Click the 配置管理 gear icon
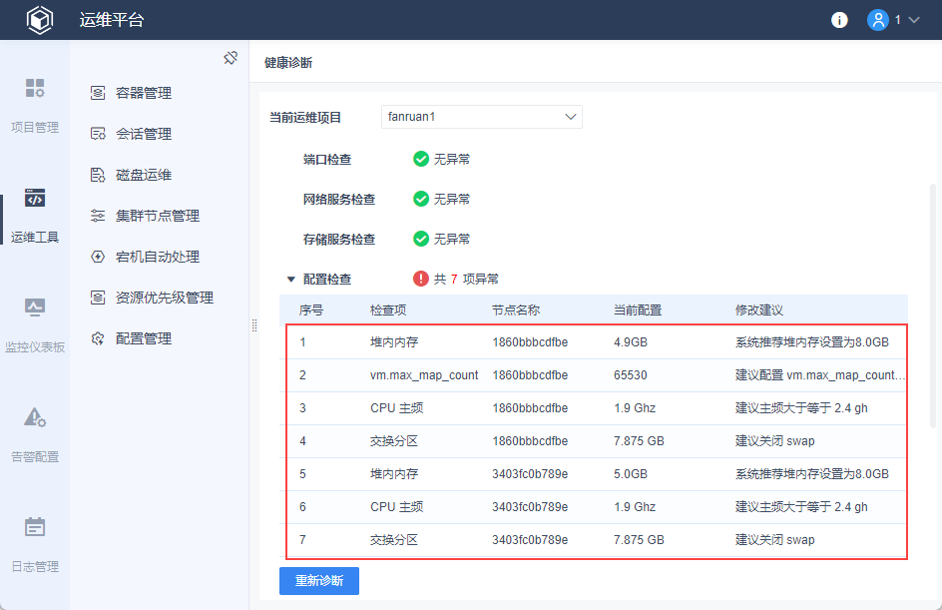942x610 pixels. [98, 338]
